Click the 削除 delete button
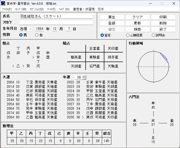Image resolution: width=180 pixels, height=148 pixels. pos(163,23)
